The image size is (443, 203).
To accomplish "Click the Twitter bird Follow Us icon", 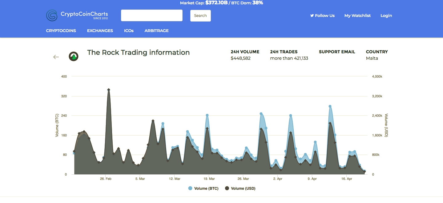I will click(x=312, y=16).
